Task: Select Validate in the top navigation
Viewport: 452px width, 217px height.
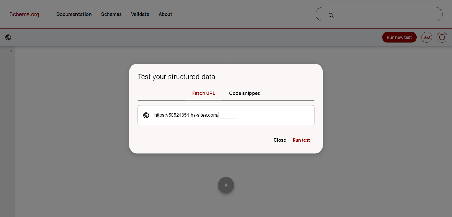Action: 140,14
